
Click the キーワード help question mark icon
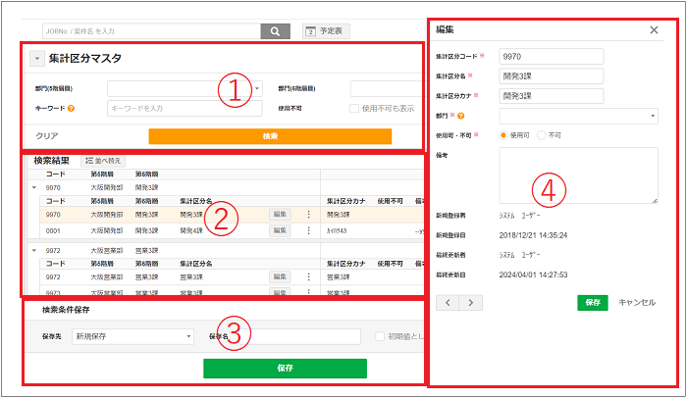(72, 108)
